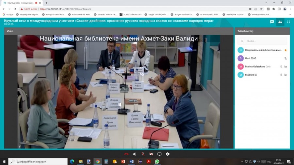Viewport: 294px width, 165px height.
Task: Click the participant search field 'Suche...'
Action: (x=265, y=41)
